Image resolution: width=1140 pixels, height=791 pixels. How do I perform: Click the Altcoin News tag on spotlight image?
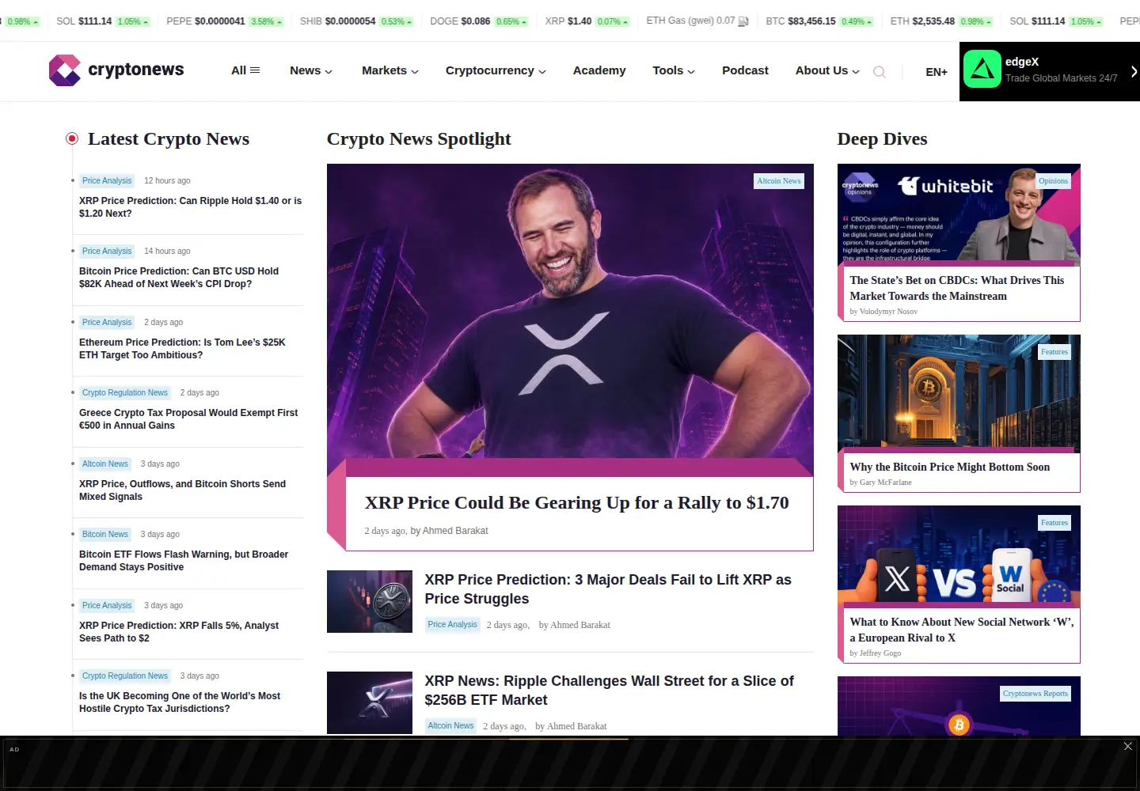coord(779,181)
